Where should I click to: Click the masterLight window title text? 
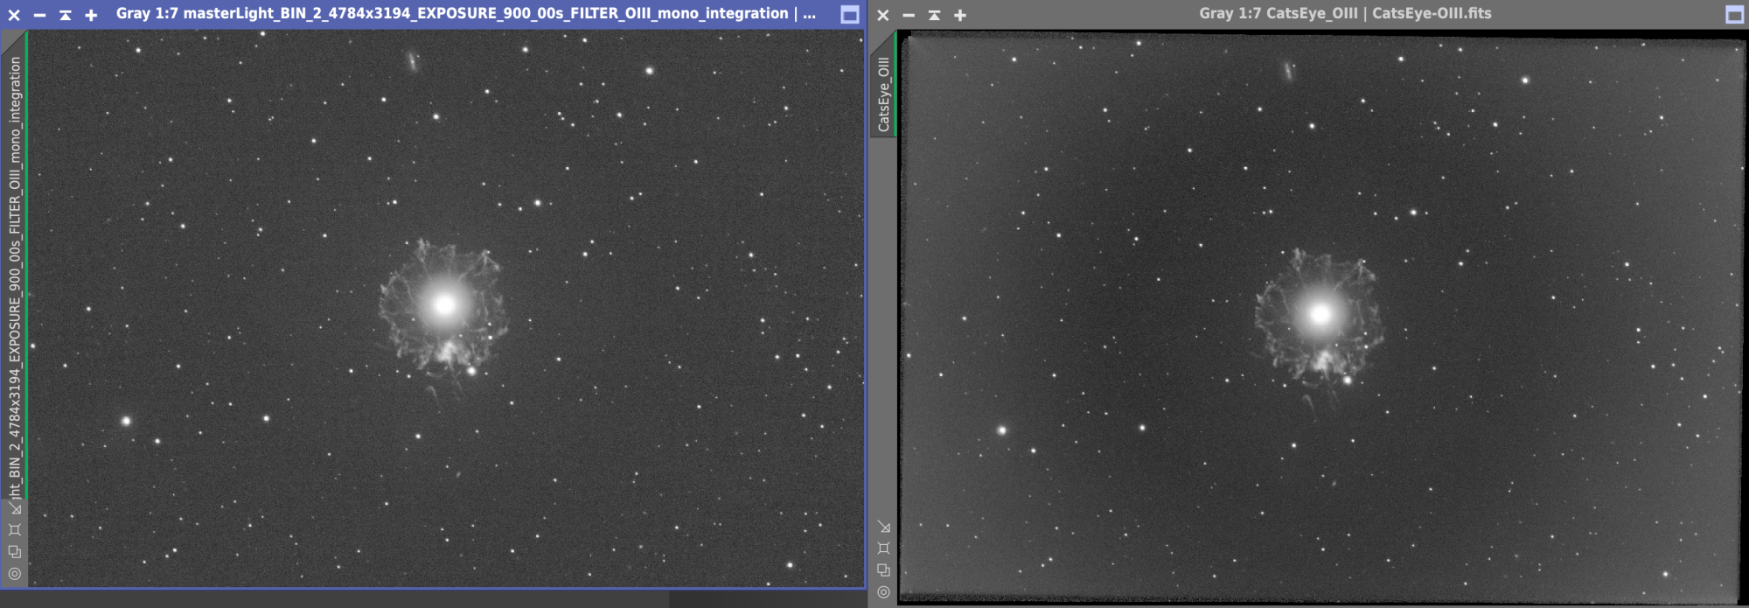465,14
